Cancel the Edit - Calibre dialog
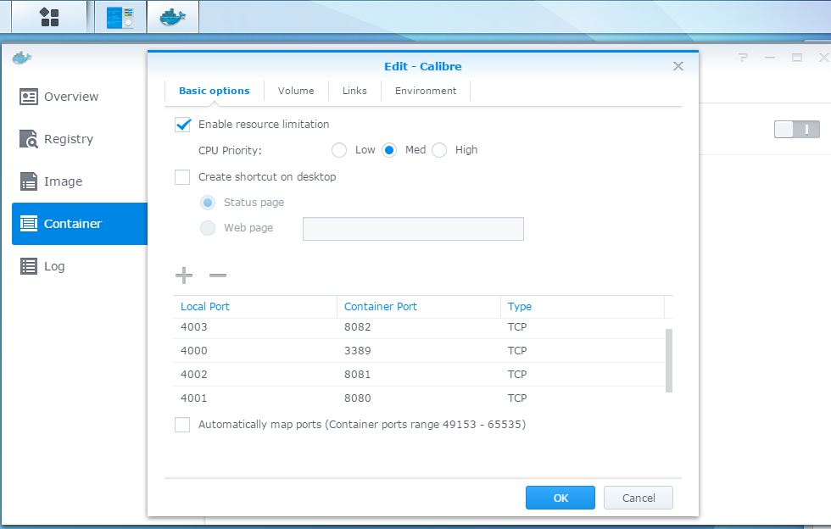831x529 pixels. pyautogui.click(x=638, y=498)
